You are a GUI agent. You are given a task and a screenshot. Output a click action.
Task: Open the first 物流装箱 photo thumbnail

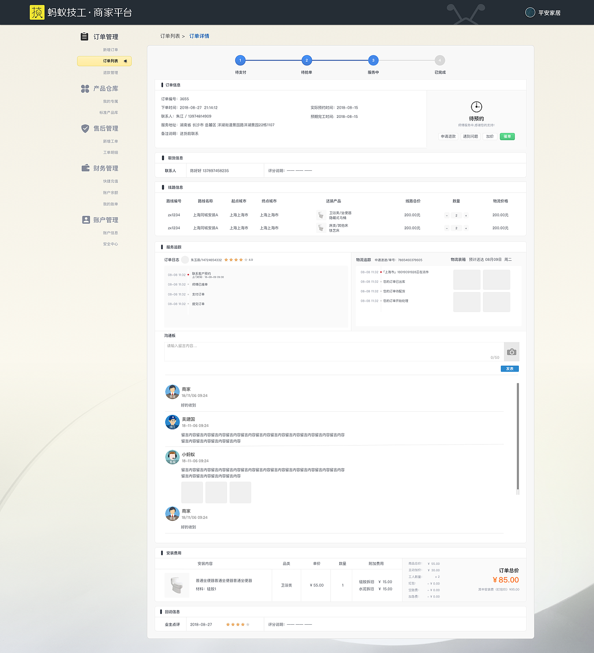(x=467, y=280)
